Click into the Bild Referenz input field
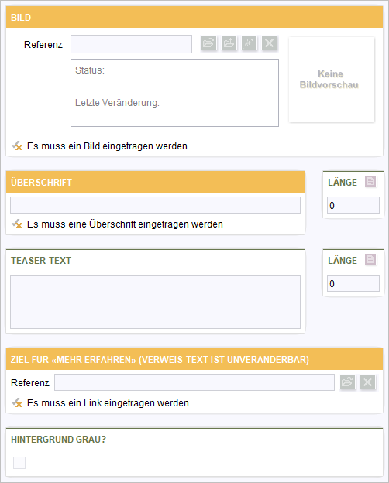 click(131, 44)
